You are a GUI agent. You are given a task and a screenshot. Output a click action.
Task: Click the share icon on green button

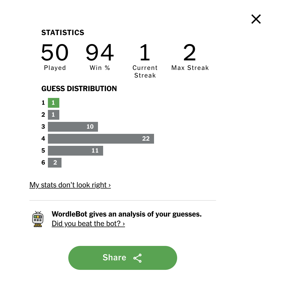pos(137,258)
